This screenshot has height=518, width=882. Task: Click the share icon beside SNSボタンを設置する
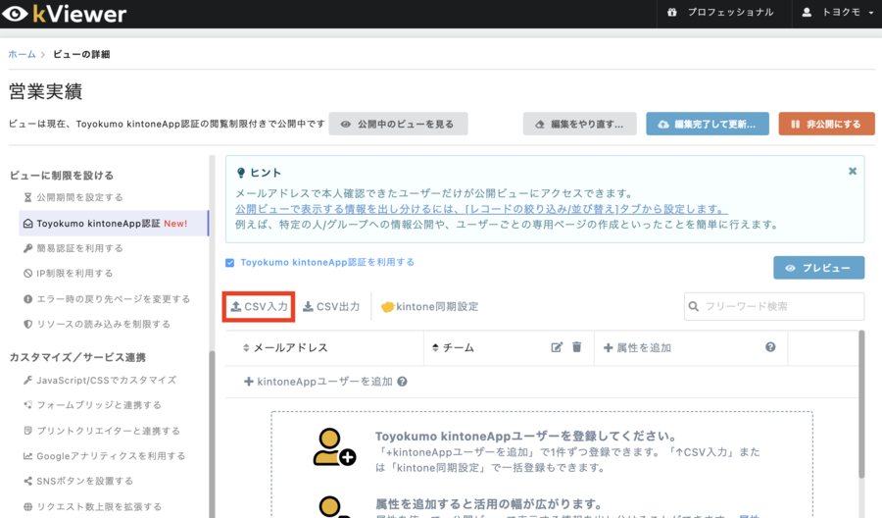[x=27, y=481]
